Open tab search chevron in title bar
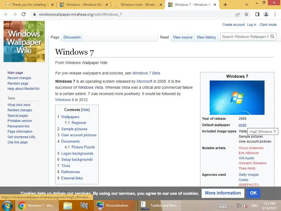Image resolution: width=281 pixels, height=211 pixels. (x=247, y=5)
